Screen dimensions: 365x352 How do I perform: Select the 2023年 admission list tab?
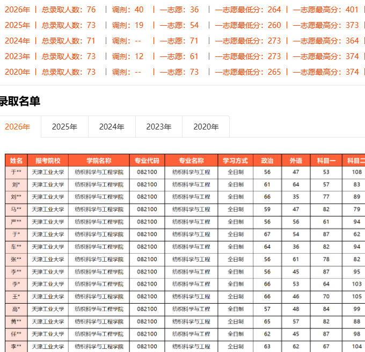159,127
